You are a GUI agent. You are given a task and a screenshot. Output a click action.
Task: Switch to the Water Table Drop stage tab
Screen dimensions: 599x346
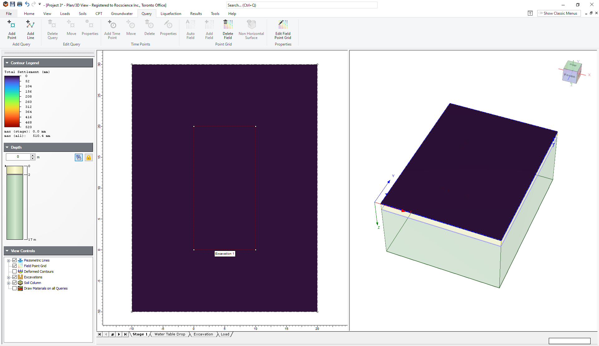click(x=170, y=334)
